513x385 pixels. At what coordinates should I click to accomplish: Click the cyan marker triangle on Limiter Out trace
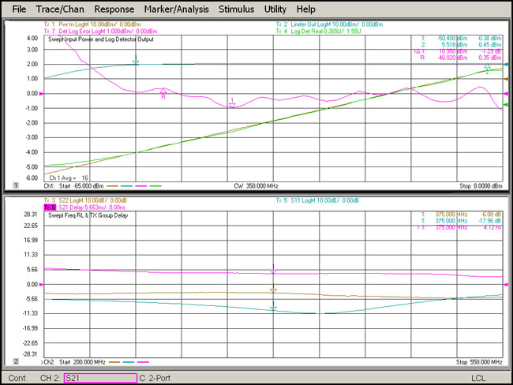[136, 61]
